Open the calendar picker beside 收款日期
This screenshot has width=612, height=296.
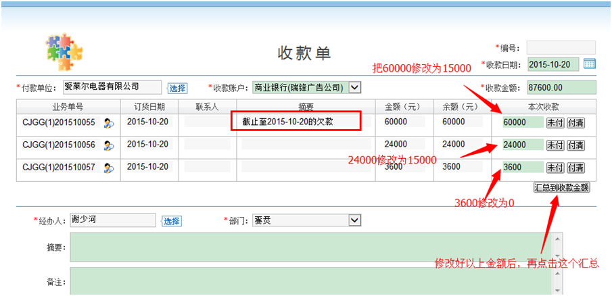point(589,64)
